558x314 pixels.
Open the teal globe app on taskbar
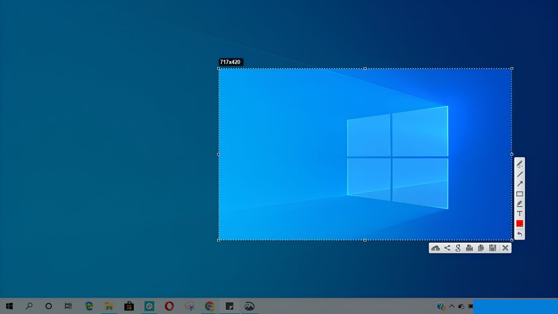149,306
